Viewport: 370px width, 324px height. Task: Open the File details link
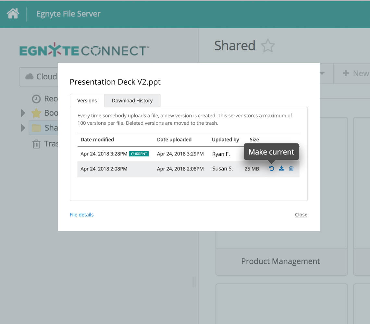(81, 214)
